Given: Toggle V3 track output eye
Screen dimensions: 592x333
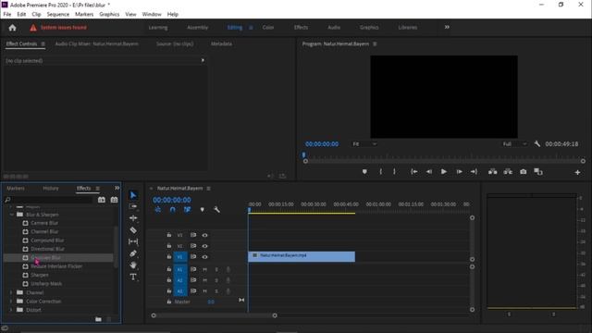Looking at the screenshot, I should coord(204,235).
